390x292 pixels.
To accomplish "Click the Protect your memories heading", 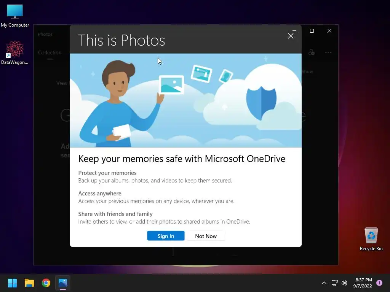I will click(107, 173).
